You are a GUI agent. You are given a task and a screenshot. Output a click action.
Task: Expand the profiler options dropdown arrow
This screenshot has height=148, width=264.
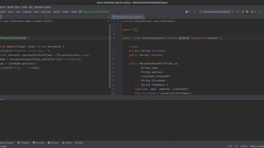pos(255,12)
